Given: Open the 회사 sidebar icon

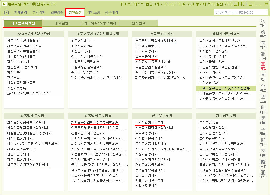Looking at the screenshot, I should coord(263,56).
